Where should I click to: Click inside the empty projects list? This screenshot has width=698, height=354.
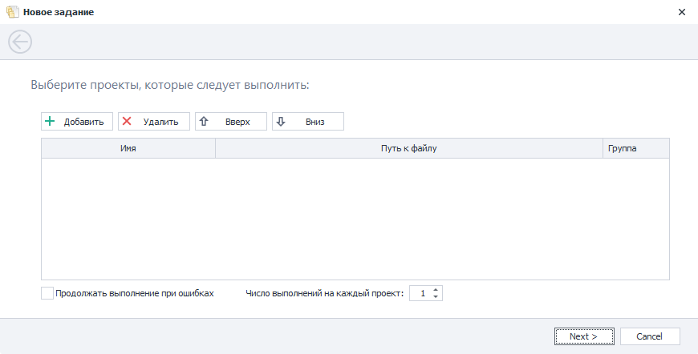point(355,218)
